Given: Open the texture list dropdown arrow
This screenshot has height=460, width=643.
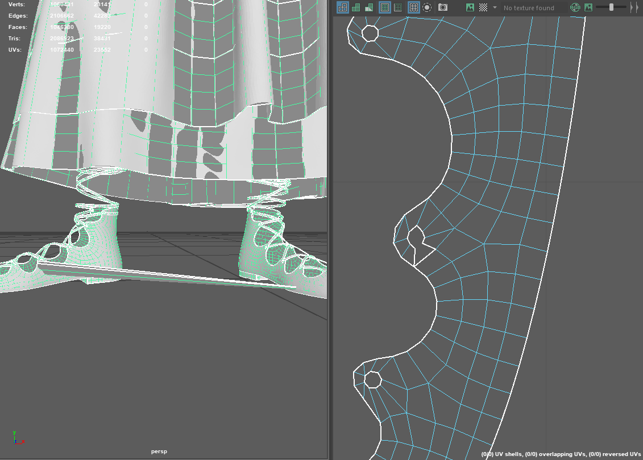Looking at the screenshot, I should (495, 7).
